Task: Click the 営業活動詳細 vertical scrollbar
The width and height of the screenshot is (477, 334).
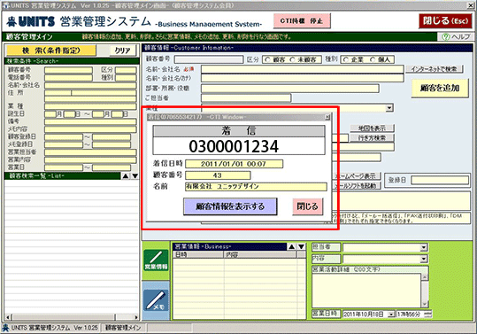Action: pos(425,291)
